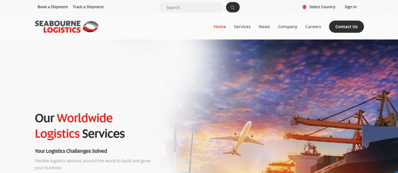Screen dimensions: 398x173
Task: Open the News menu item
Action: pos(264,27)
